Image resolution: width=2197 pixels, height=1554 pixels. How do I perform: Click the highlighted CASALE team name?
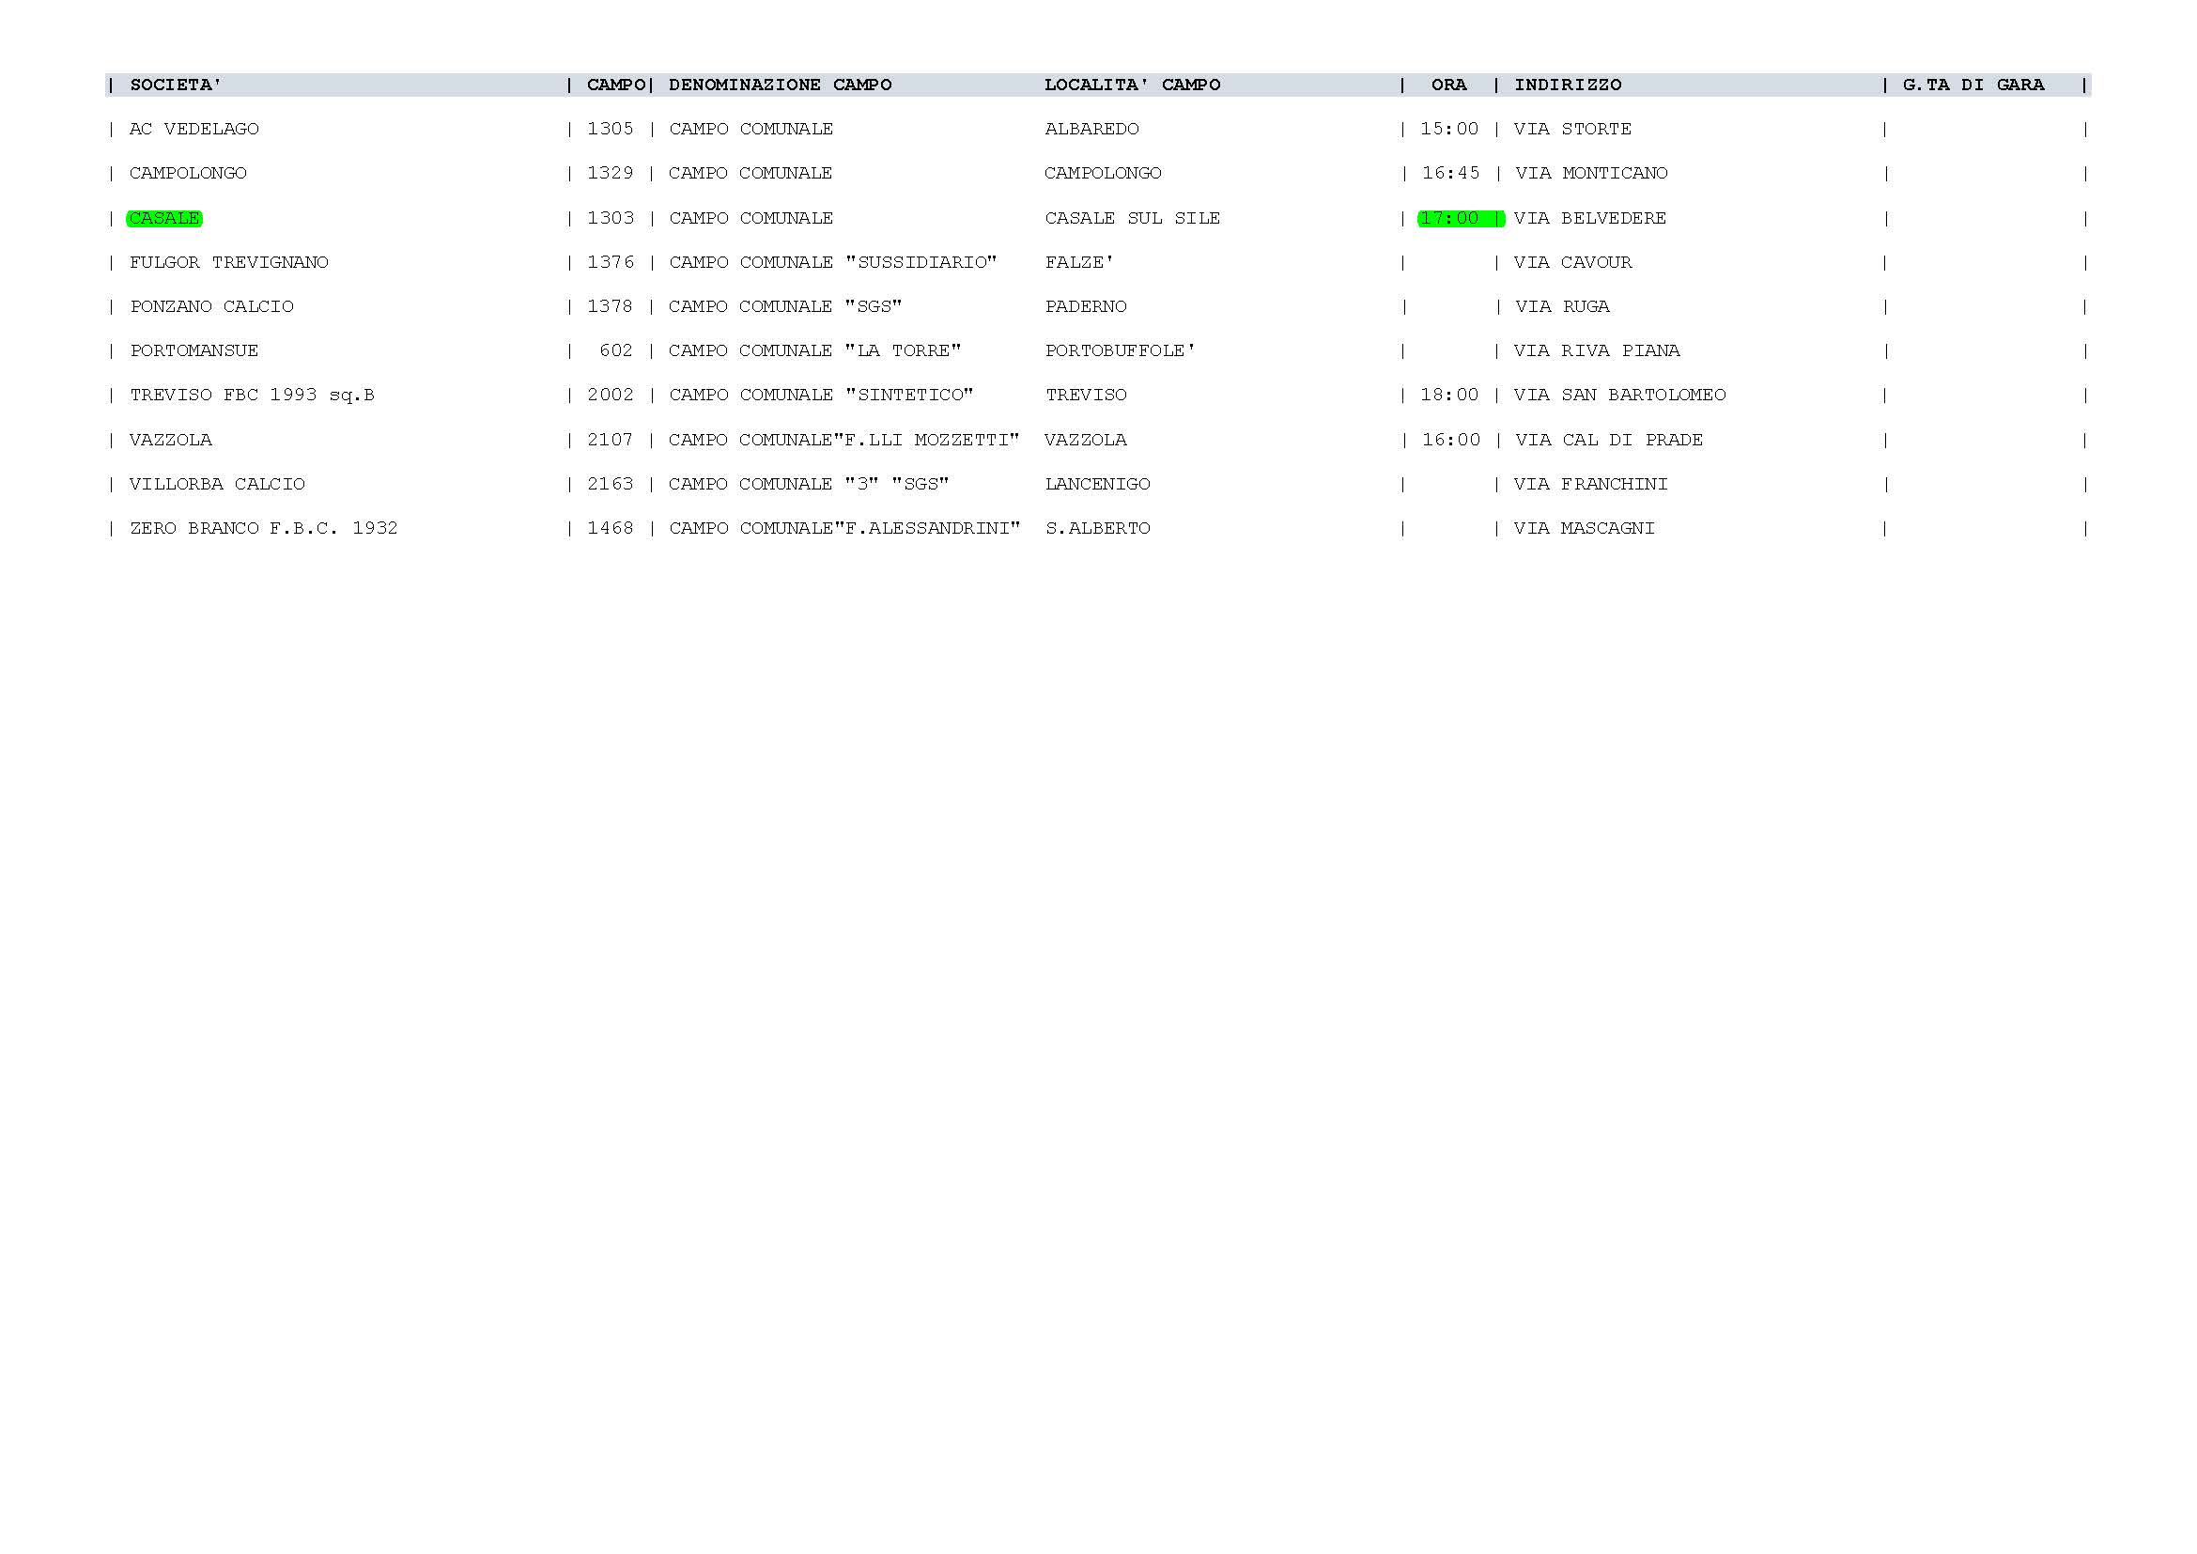pos(164,218)
